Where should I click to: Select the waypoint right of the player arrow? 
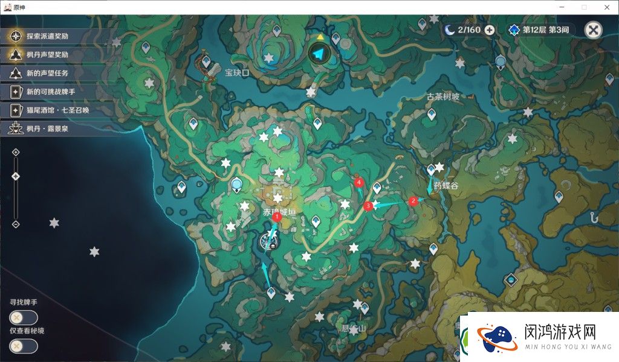pos(335,38)
